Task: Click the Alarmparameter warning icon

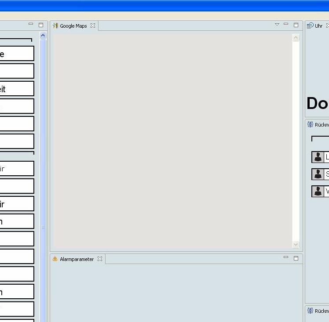Action: pos(55,259)
